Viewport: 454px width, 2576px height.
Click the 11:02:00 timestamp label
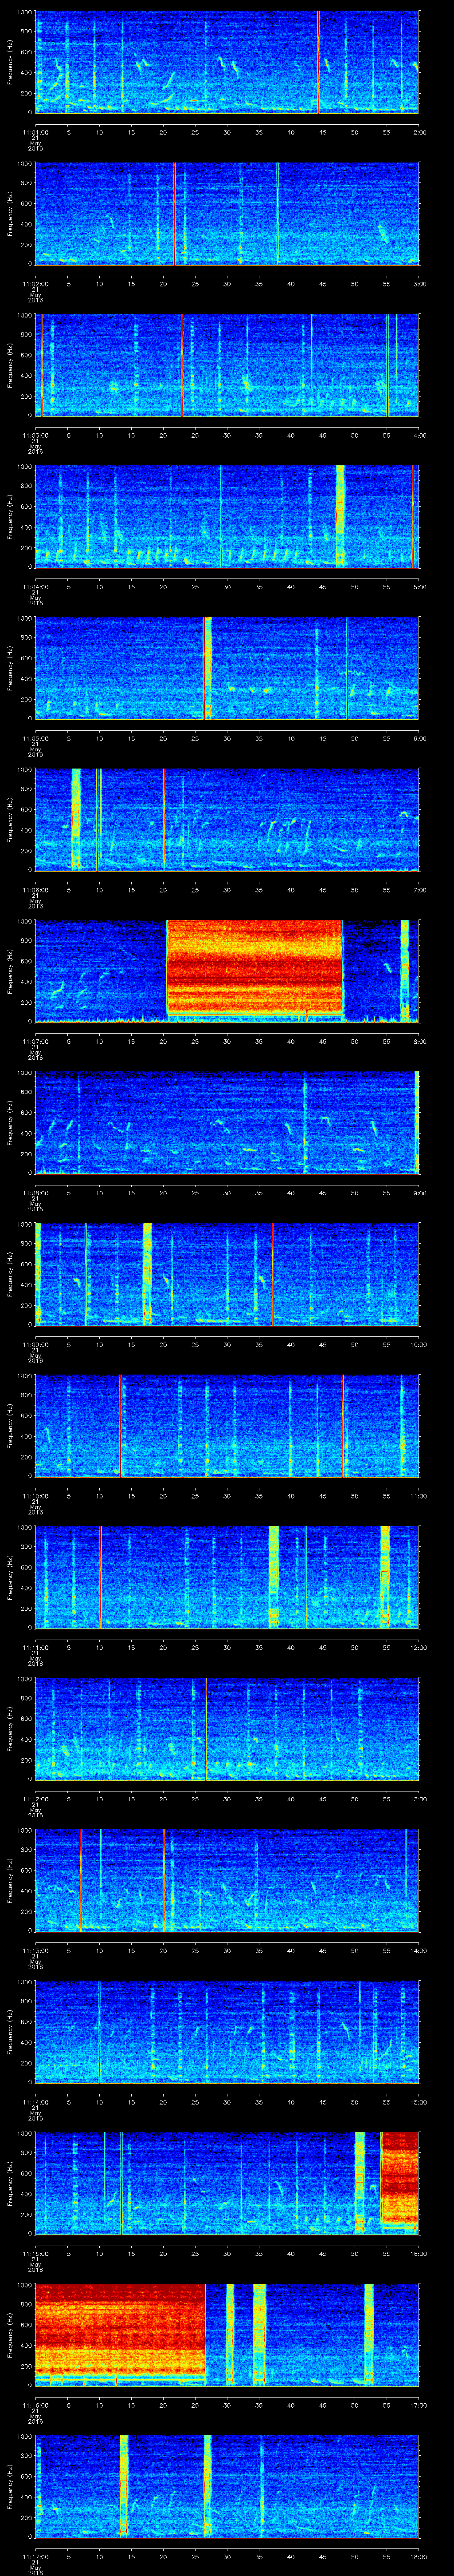(x=35, y=284)
